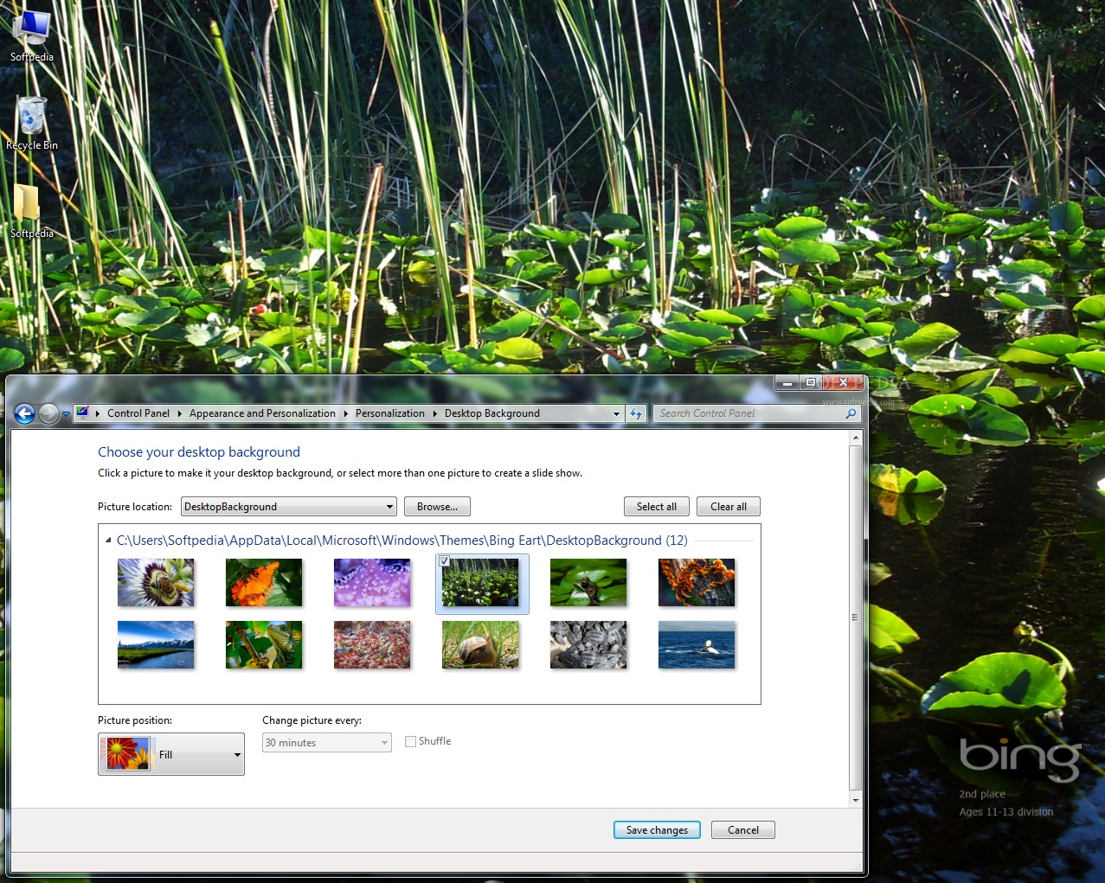Image resolution: width=1105 pixels, height=883 pixels.
Task: Open the Picture position Fill dropdown
Action: click(x=171, y=754)
